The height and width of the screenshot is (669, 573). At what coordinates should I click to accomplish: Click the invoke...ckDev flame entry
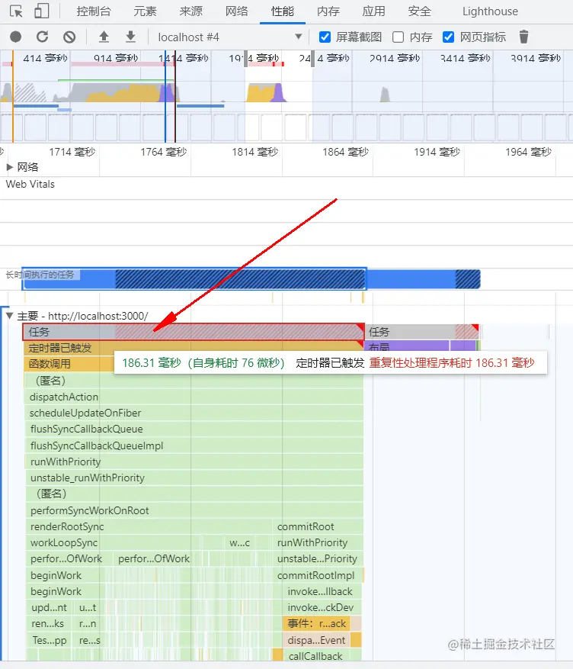tap(322, 607)
